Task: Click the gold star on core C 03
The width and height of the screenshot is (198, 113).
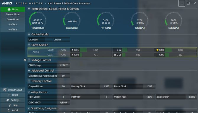Action: (x=158, y=50)
